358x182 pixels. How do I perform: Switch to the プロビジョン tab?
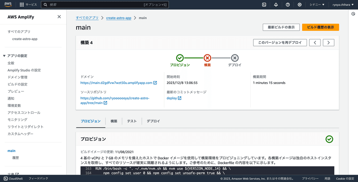91,121
